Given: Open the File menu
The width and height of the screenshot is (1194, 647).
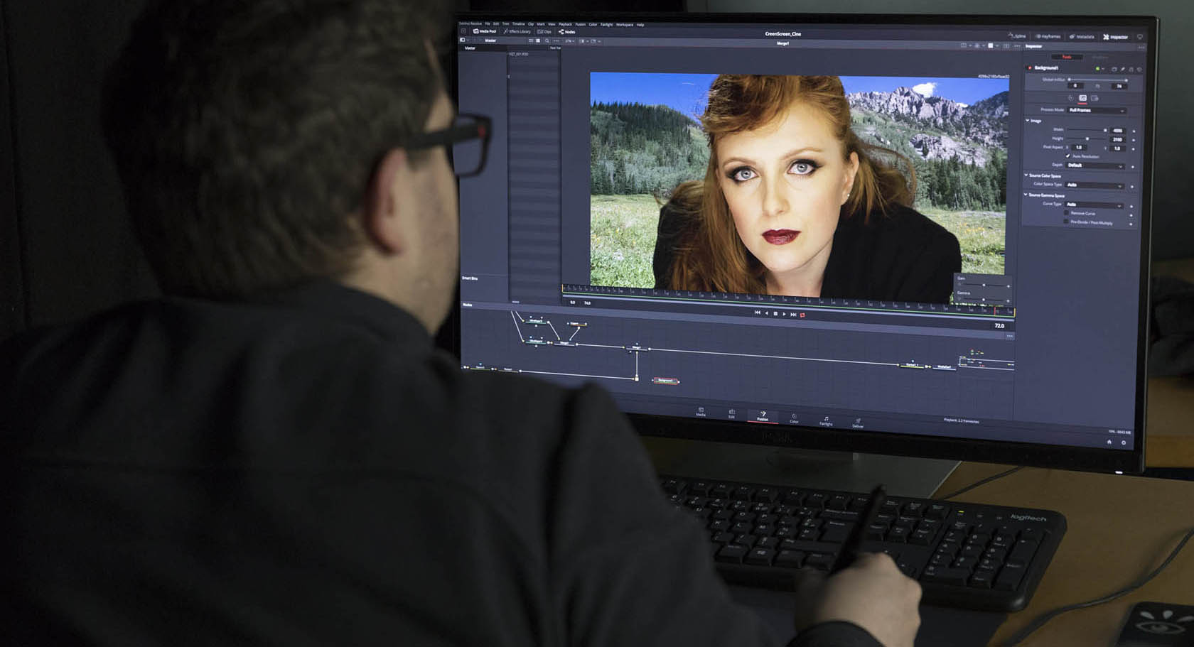Looking at the screenshot, I should (488, 24).
